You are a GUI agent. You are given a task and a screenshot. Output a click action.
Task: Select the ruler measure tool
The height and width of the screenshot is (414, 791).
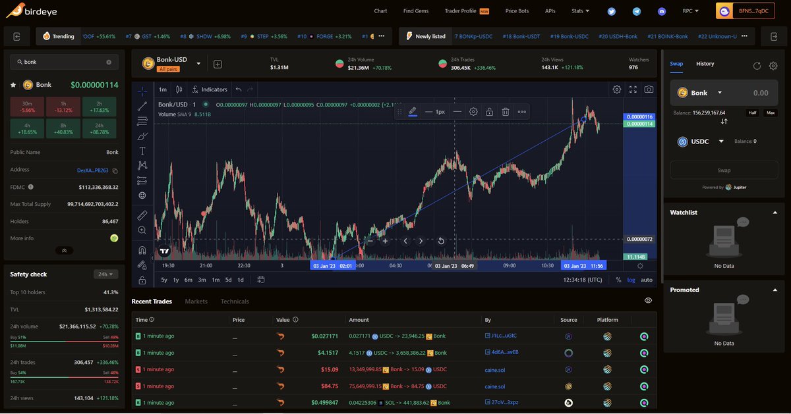(x=142, y=215)
